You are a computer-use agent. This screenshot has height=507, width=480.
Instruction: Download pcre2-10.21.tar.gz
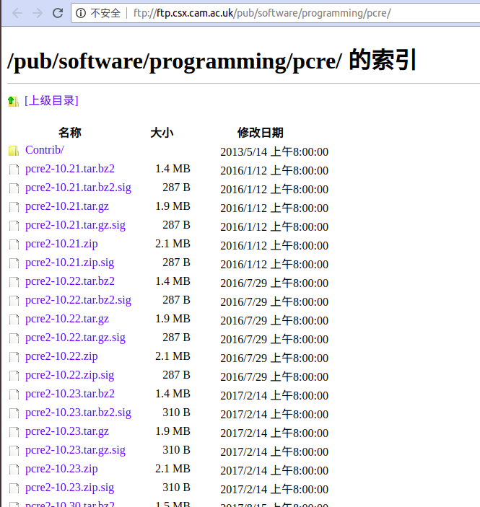click(67, 206)
